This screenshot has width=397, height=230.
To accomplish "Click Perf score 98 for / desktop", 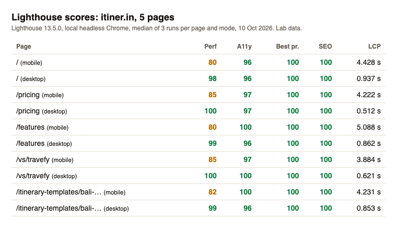I will 213,78.
